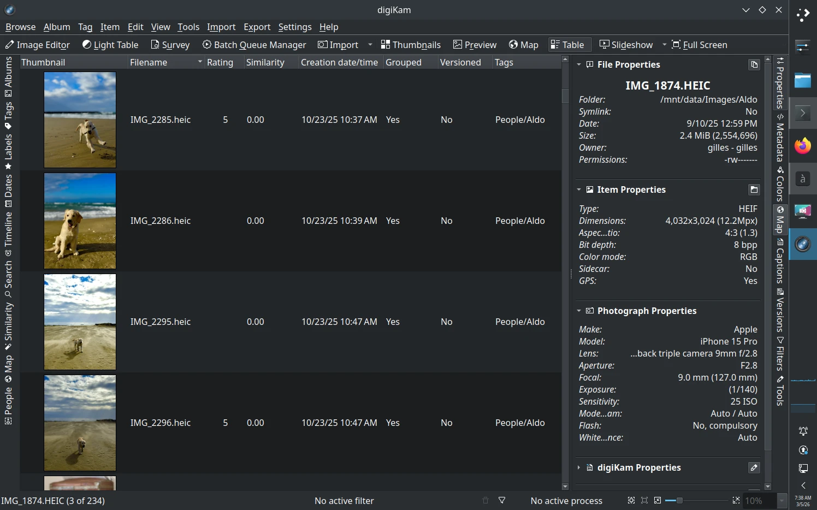Click the edit pencil on digiKam Properties
817x510 pixels.
tap(754, 467)
